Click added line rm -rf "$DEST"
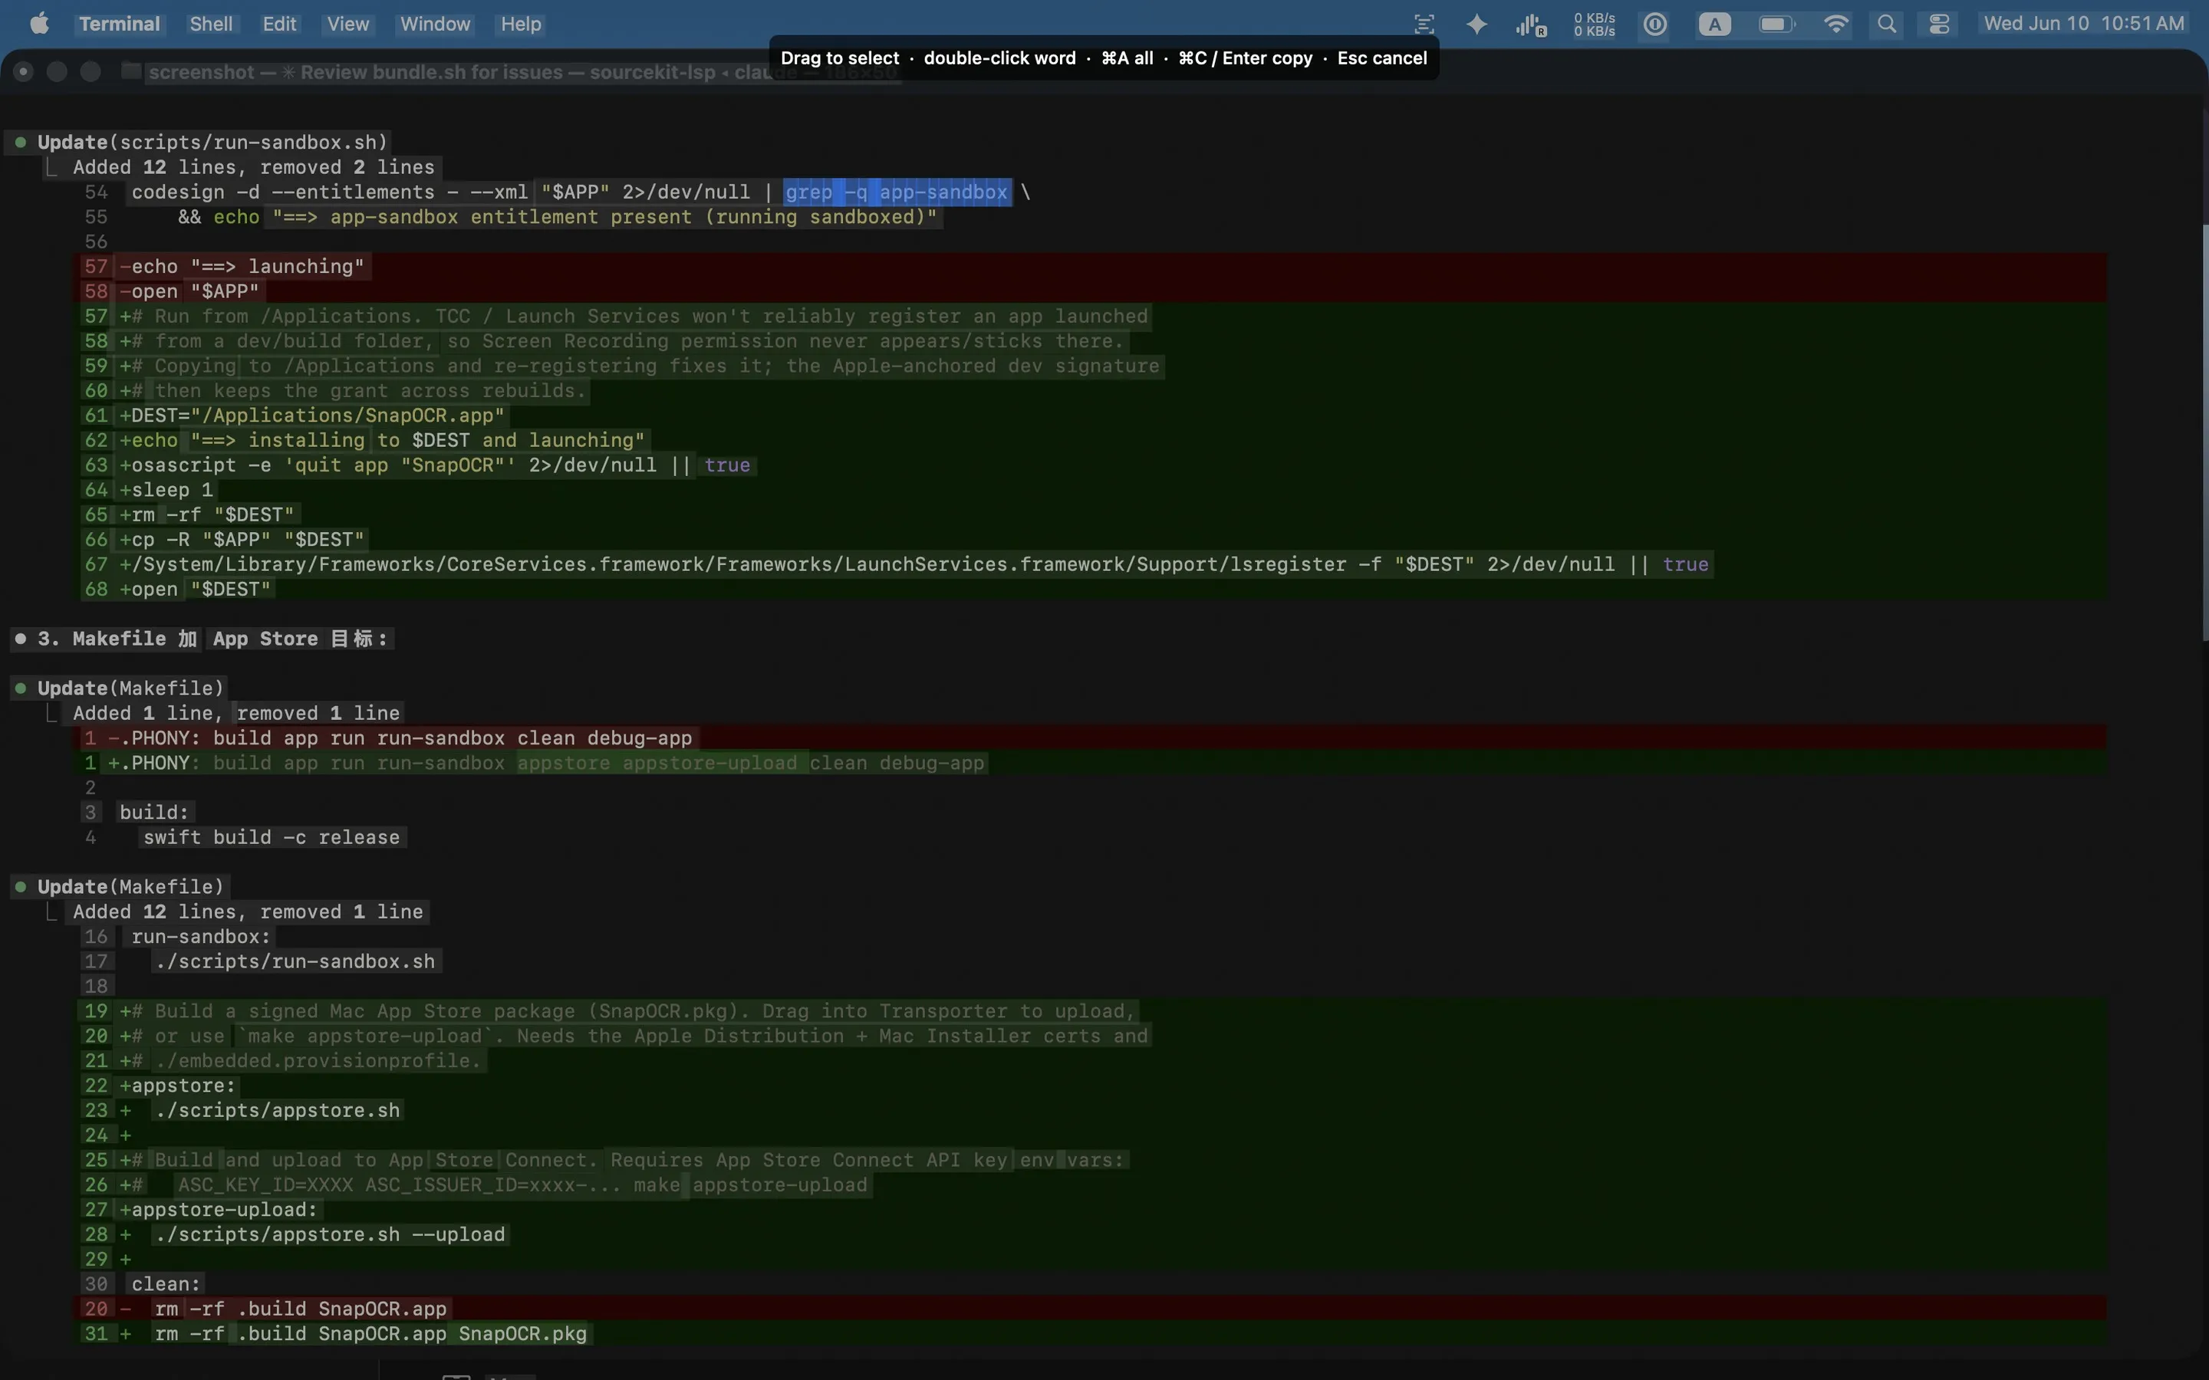This screenshot has height=1380, width=2209. pos(206,514)
